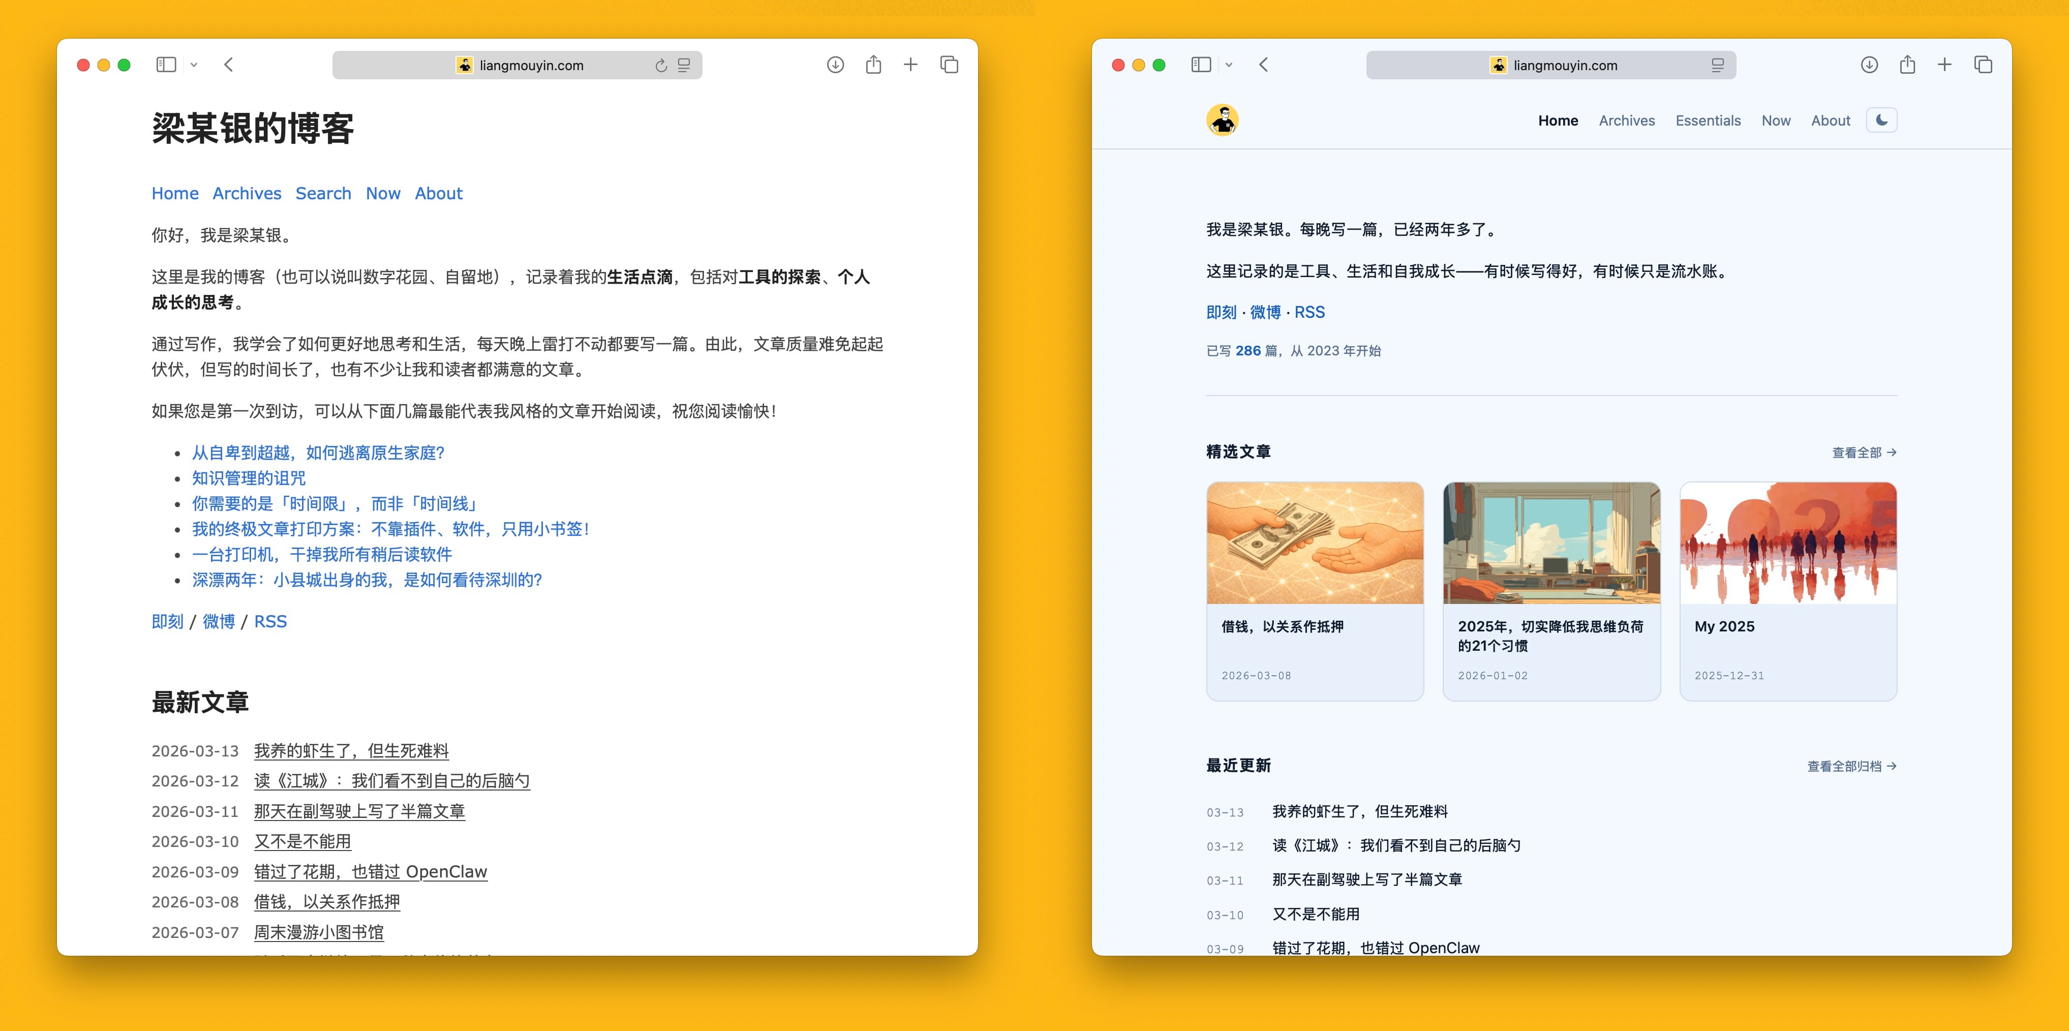The width and height of the screenshot is (2069, 1031).
Task: Open Reader view icon in right window
Action: point(1717,66)
